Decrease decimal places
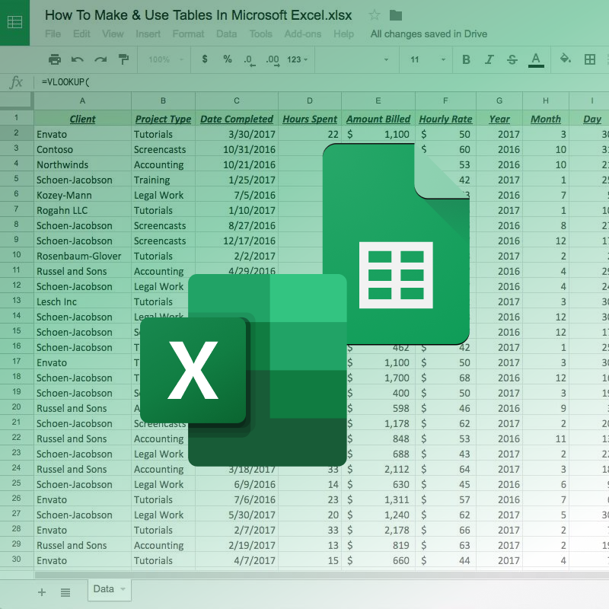609x609 pixels. 250,60
